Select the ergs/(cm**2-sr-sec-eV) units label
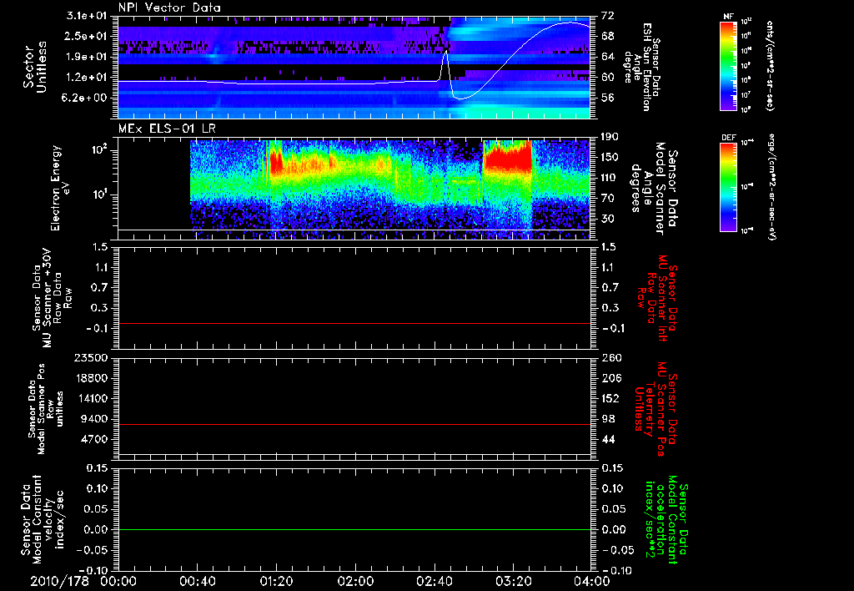The image size is (854, 591). click(x=771, y=187)
